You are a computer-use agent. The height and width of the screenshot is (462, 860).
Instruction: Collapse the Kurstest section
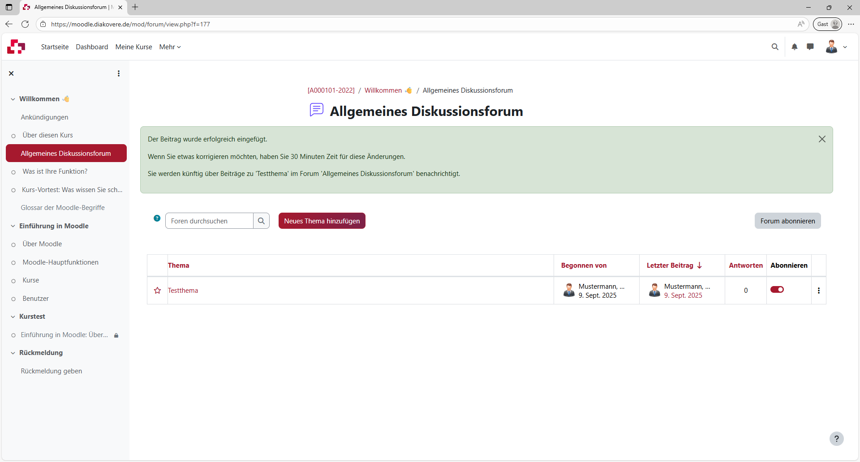point(13,317)
